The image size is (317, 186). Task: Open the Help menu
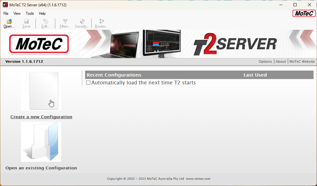[42, 13]
